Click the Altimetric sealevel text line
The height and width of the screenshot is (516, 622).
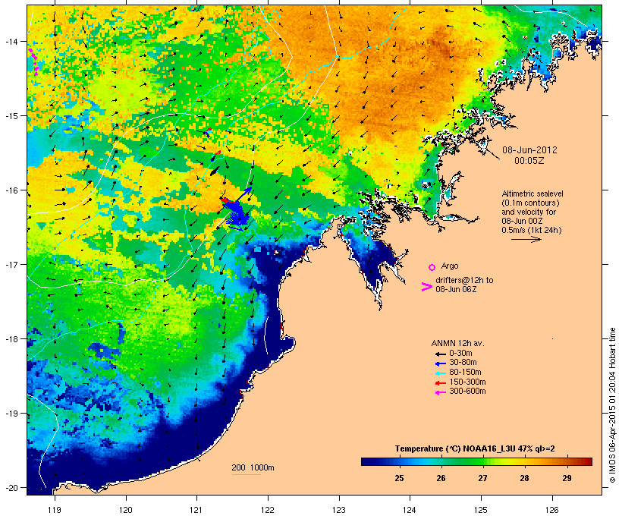click(x=532, y=193)
